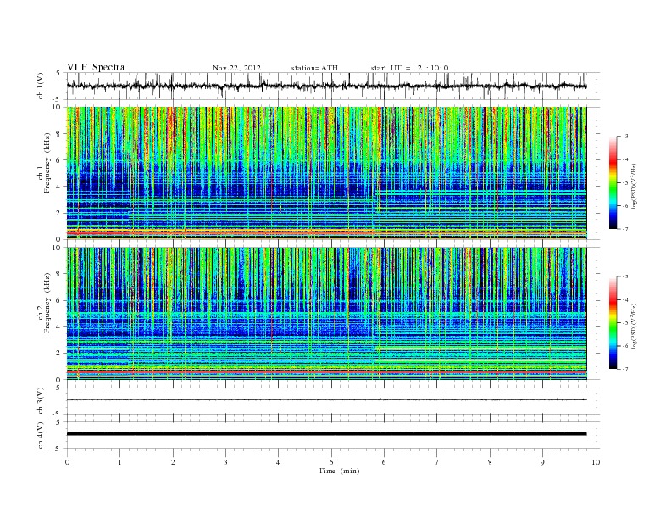Click the "-3" tick on ch.1 colorbar
Image resolution: width=671 pixels, height=519 pixels.
tap(624, 137)
